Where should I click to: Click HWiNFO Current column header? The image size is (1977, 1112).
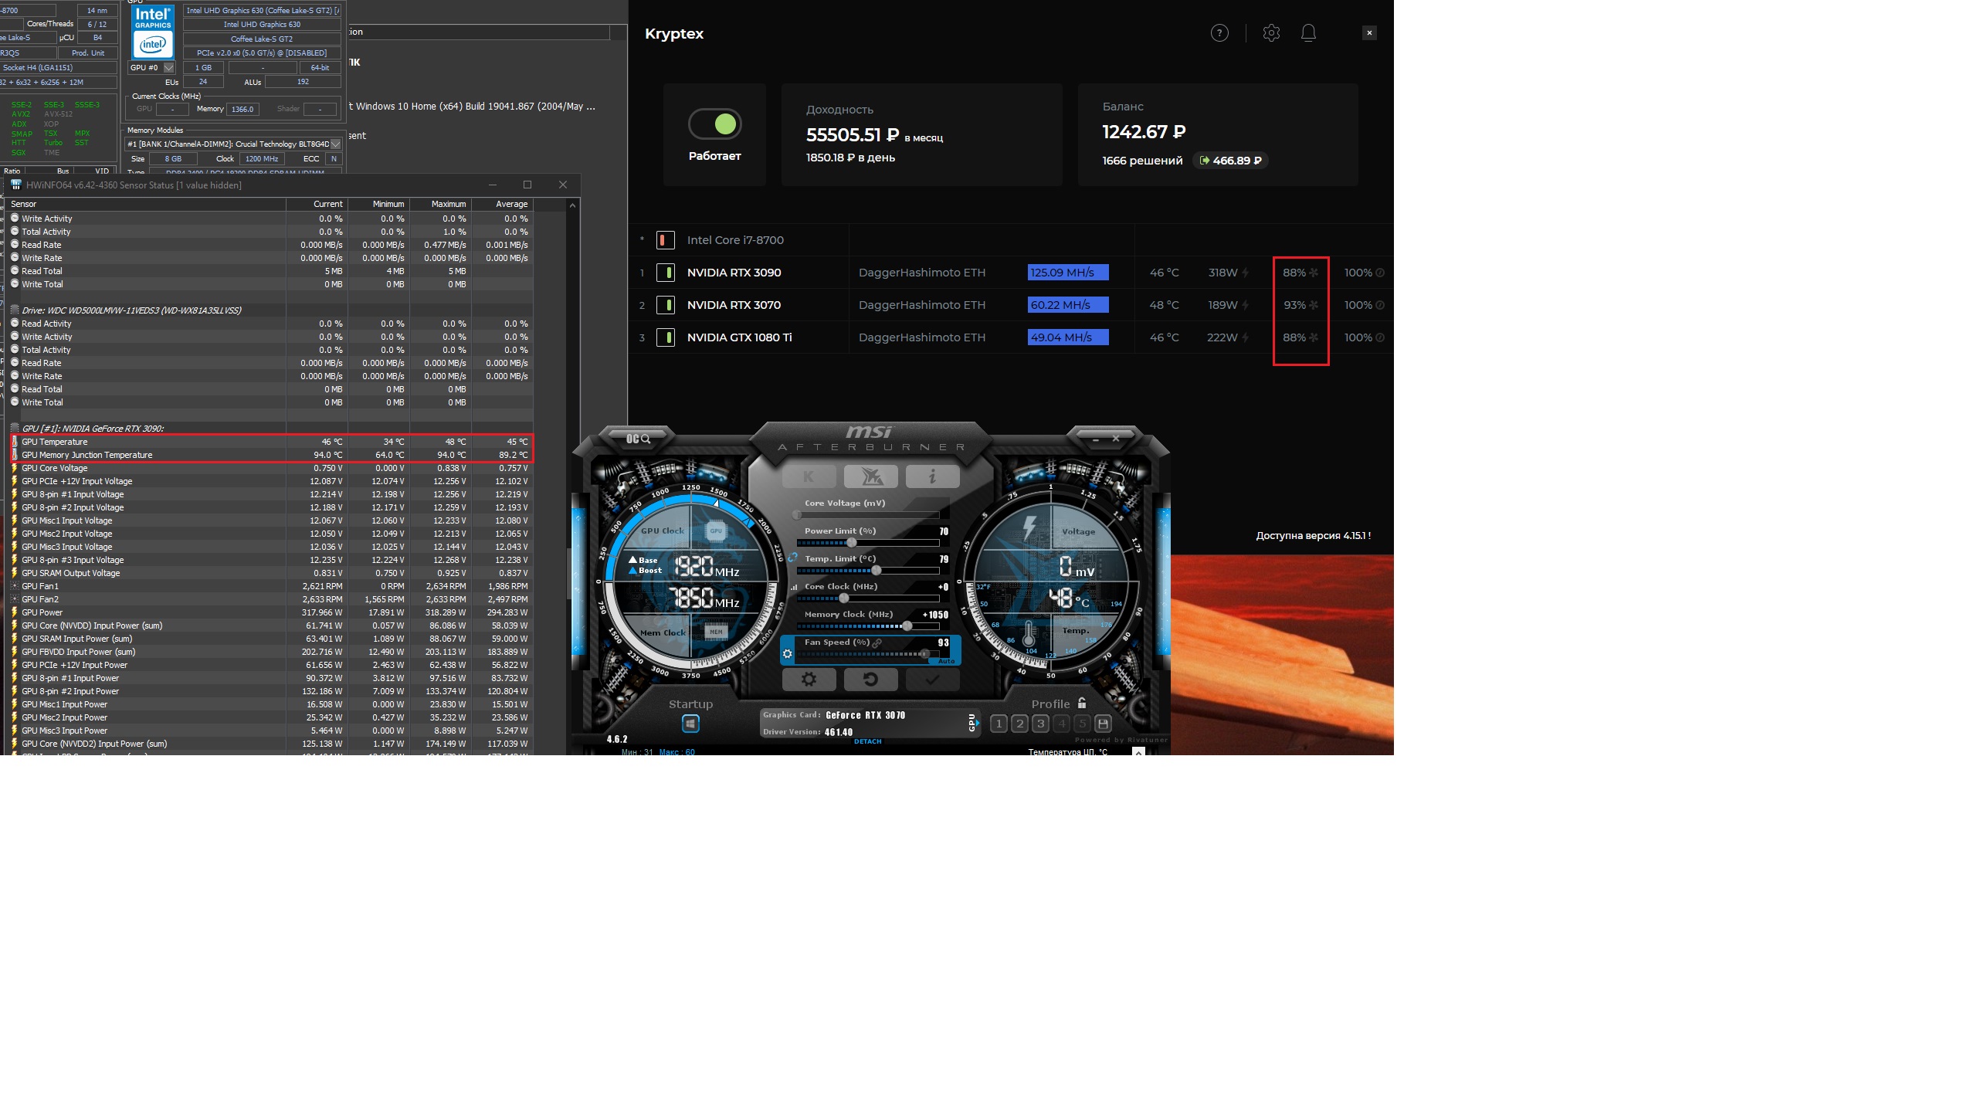pos(317,204)
